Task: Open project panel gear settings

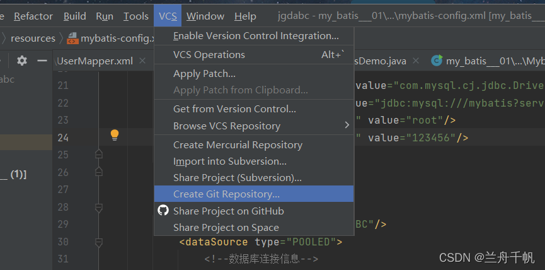Action: 22,61
